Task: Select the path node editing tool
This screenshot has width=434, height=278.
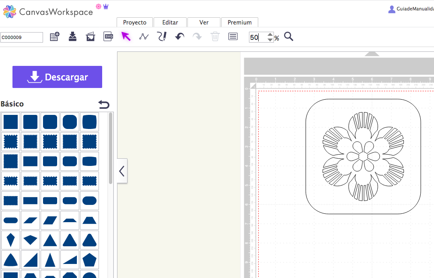Action: click(x=144, y=37)
